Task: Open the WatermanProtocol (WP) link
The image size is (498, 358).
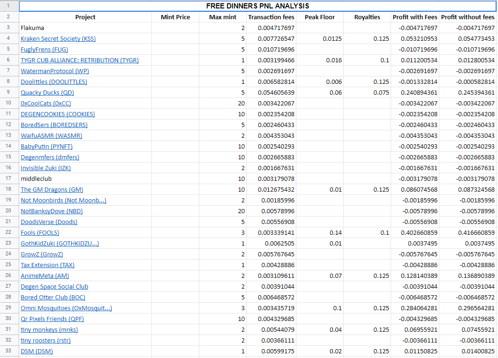Action: tap(54, 71)
